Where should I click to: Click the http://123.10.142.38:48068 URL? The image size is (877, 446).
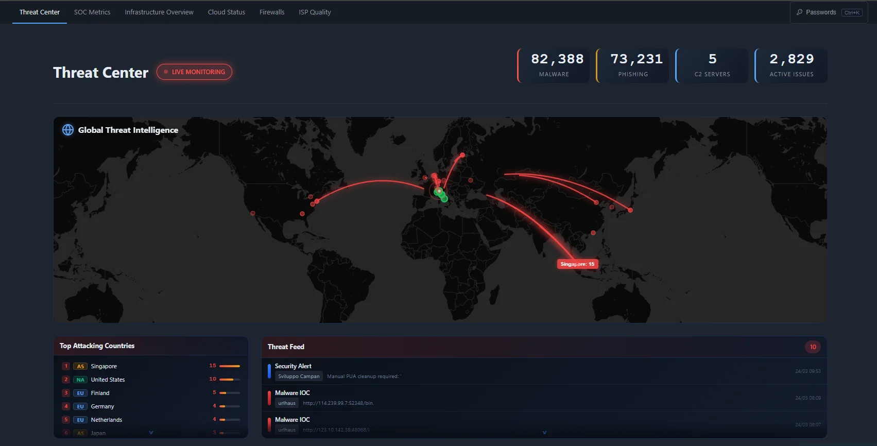[336, 430]
